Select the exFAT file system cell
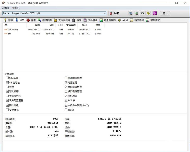Image resolution: width=190 pixels, height=152 pixels. click(x=71, y=29)
